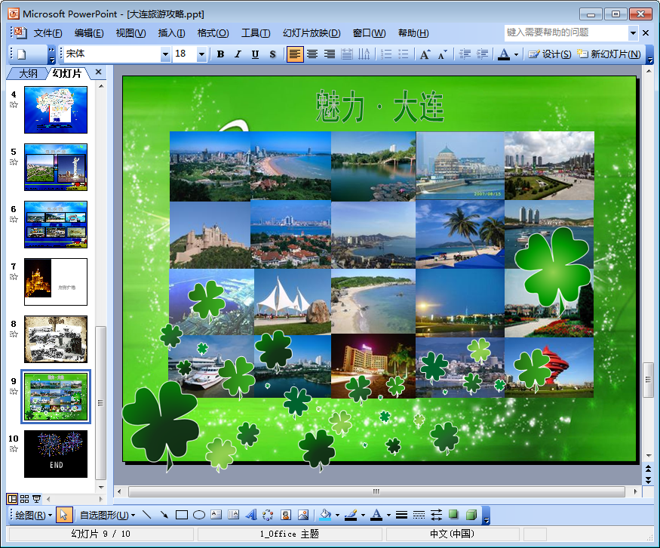Open AutoShapes menu 自选图形(U)

coord(108,515)
